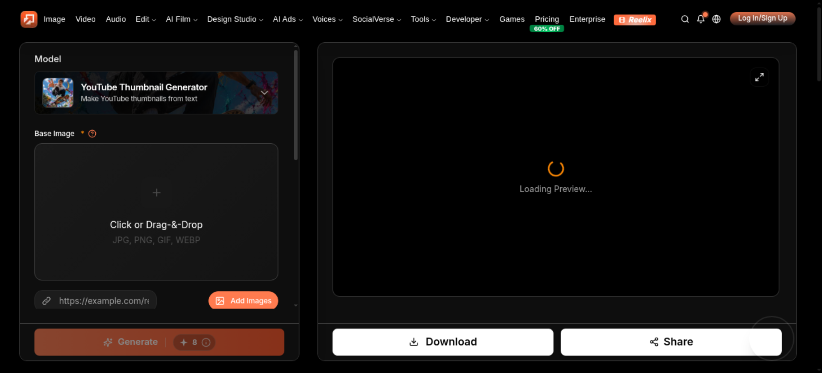The width and height of the screenshot is (822, 373).
Task: Click the Reelix badge button
Action: coord(635,20)
